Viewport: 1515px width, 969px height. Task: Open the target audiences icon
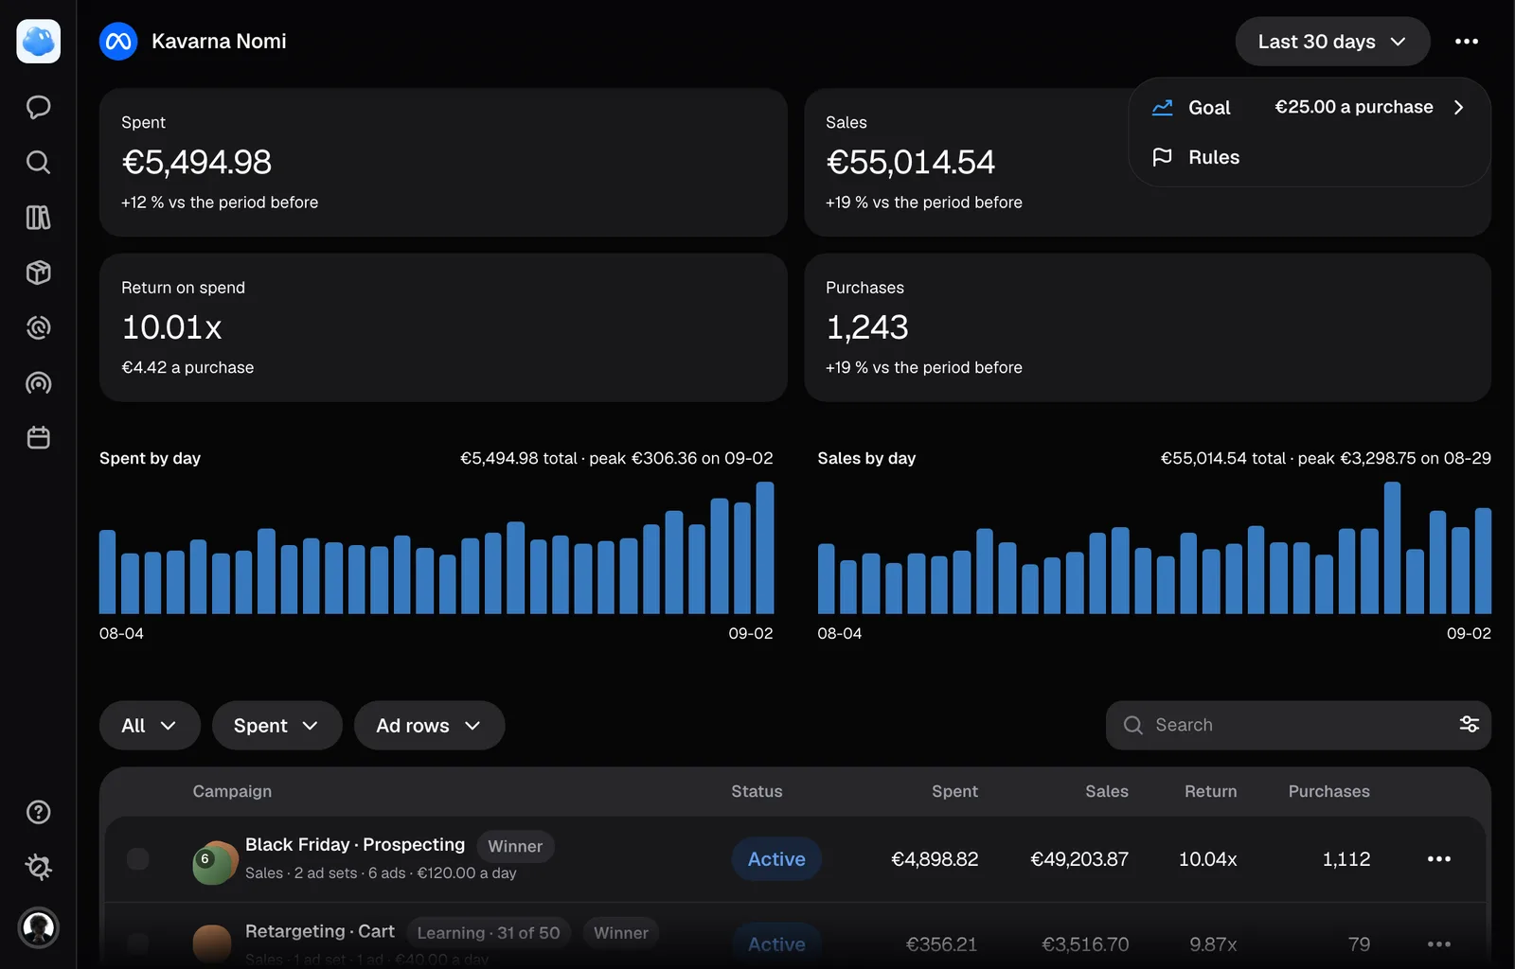[x=38, y=327]
